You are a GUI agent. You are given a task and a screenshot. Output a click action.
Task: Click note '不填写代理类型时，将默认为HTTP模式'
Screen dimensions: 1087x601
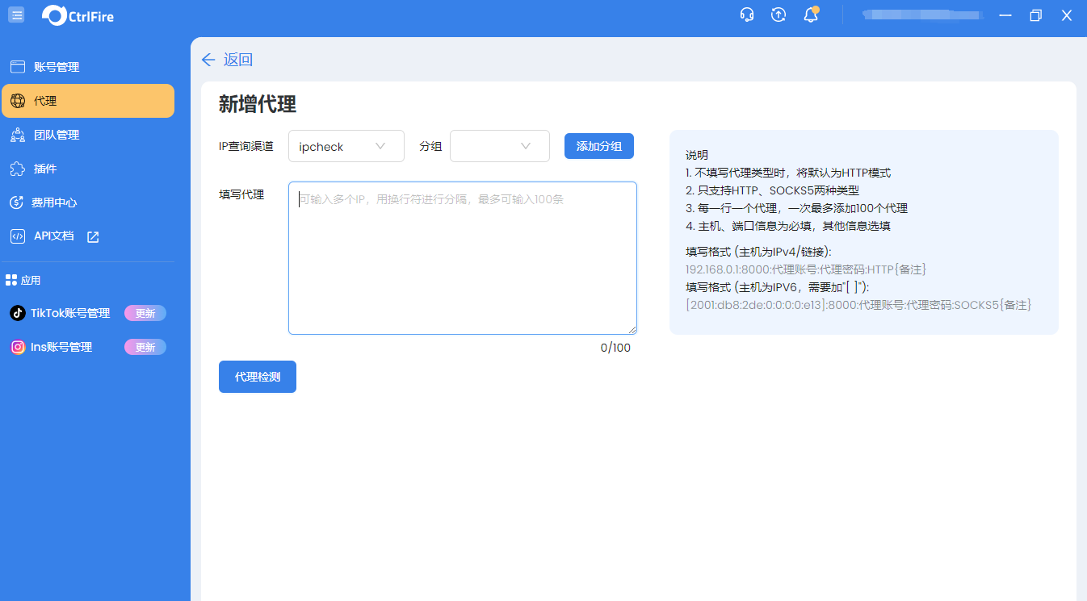pos(788,173)
